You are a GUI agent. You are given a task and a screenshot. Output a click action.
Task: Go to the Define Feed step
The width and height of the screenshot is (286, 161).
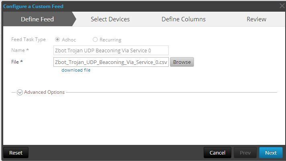pos(37,19)
